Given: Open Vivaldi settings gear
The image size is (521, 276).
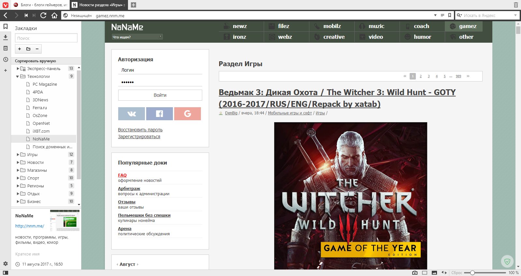Looking at the screenshot, I should (6, 264).
